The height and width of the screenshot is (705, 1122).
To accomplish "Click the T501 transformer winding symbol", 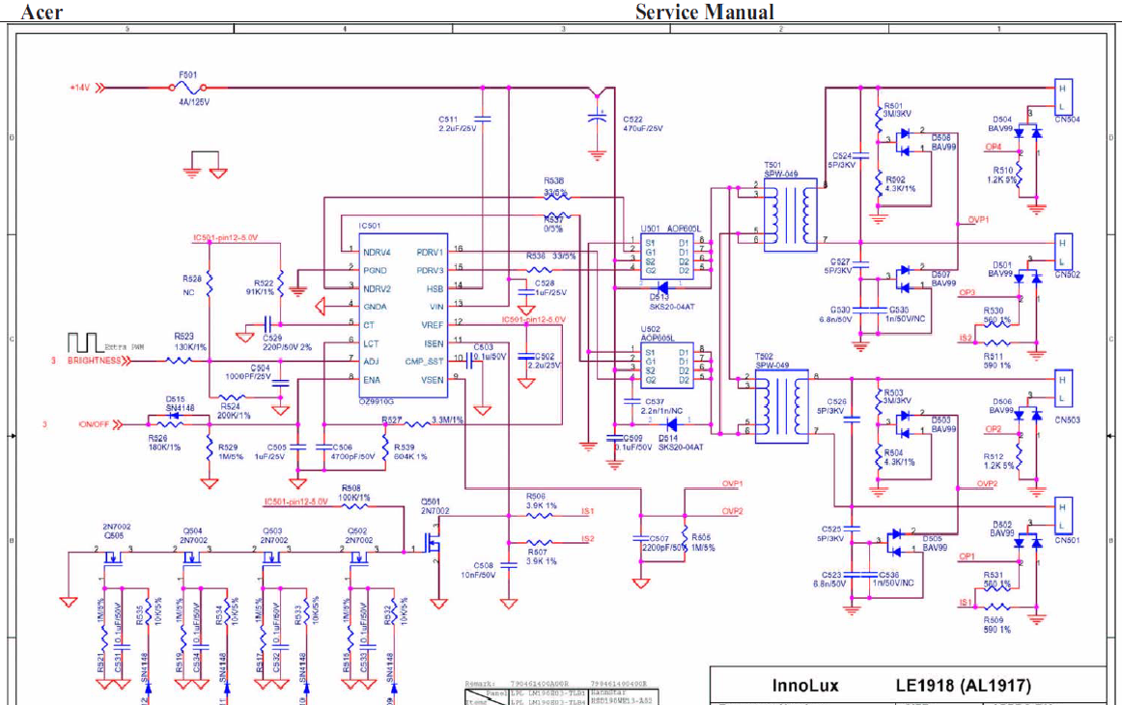I will point(791,214).
